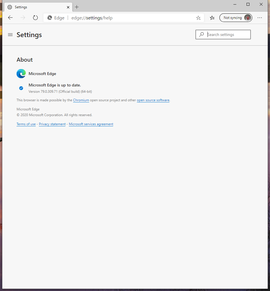
Task: Open the Terms of use link
Action: pyautogui.click(x=26, y=124)
